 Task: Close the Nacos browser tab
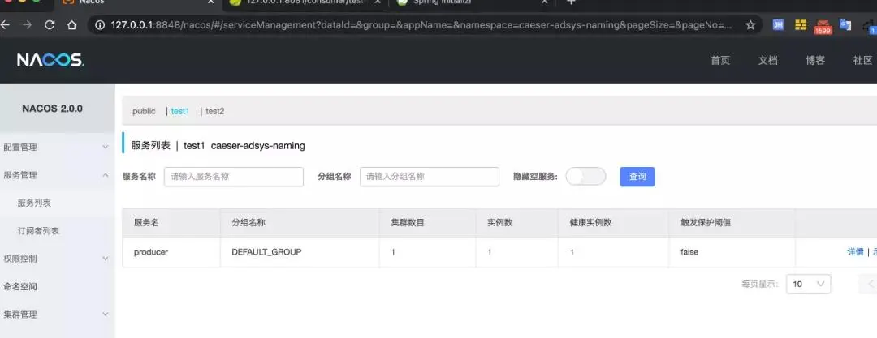[x=211, y=2]
